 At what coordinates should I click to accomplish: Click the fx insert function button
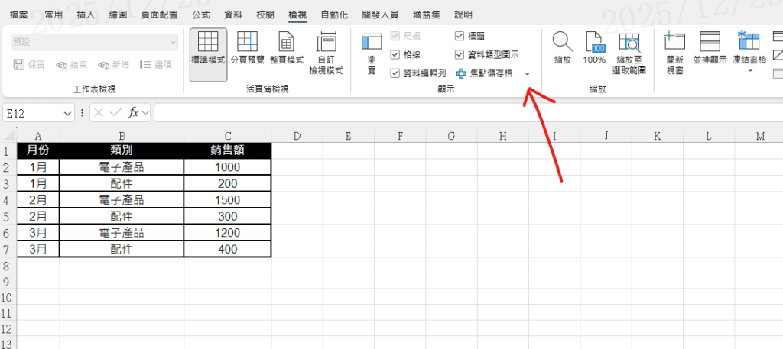(133, 113)
